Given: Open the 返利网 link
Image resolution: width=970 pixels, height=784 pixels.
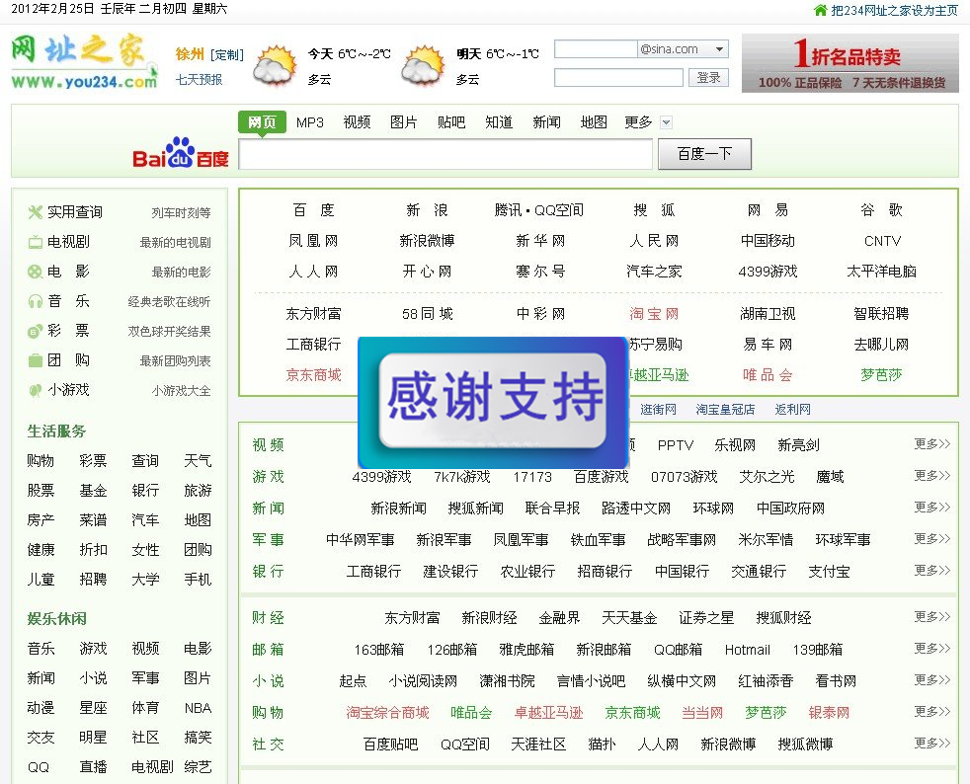Looking at the screenshot, I should [792, 410].
